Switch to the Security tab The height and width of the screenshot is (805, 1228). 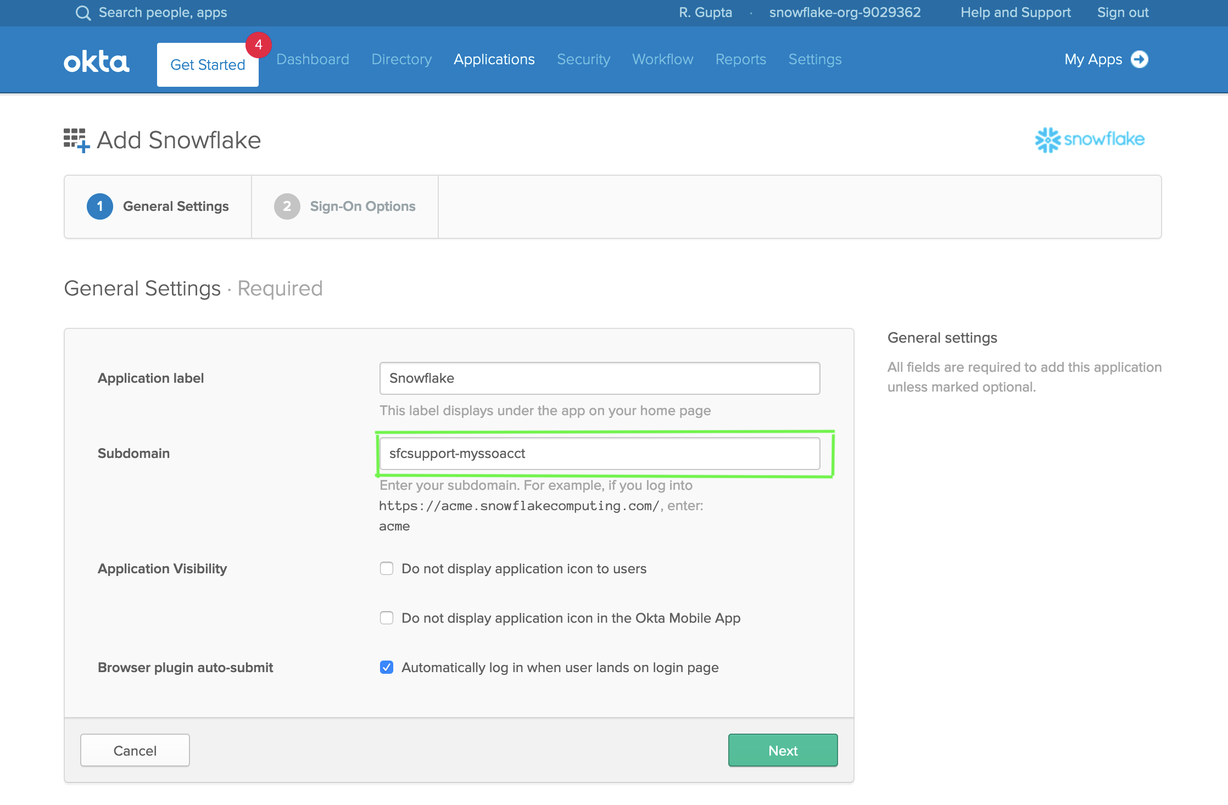(x=583, y=59)
